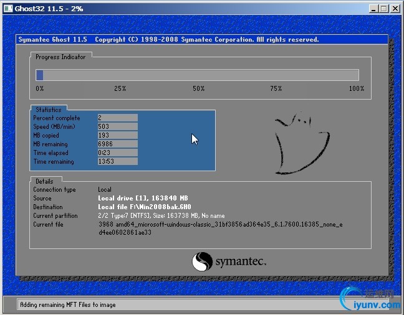The width and height of the screenshot is (404, 315).
Task: Select the MB remaining value 6986
Action: click(117, 144)
